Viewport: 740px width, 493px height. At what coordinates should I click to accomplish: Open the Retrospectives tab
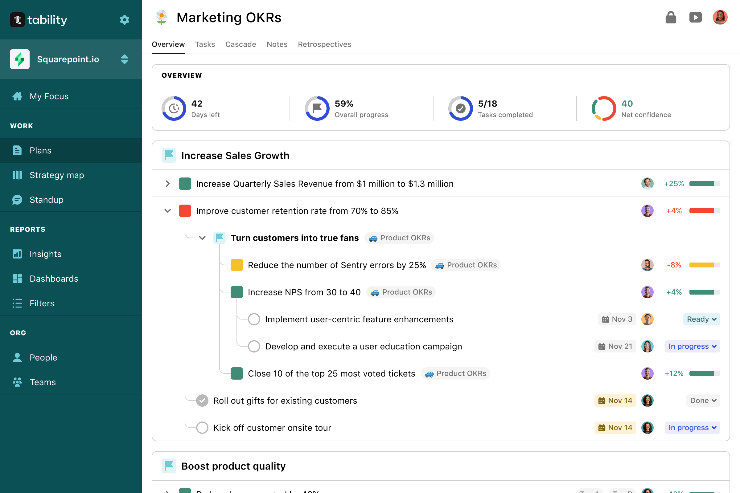coord(324,44)
